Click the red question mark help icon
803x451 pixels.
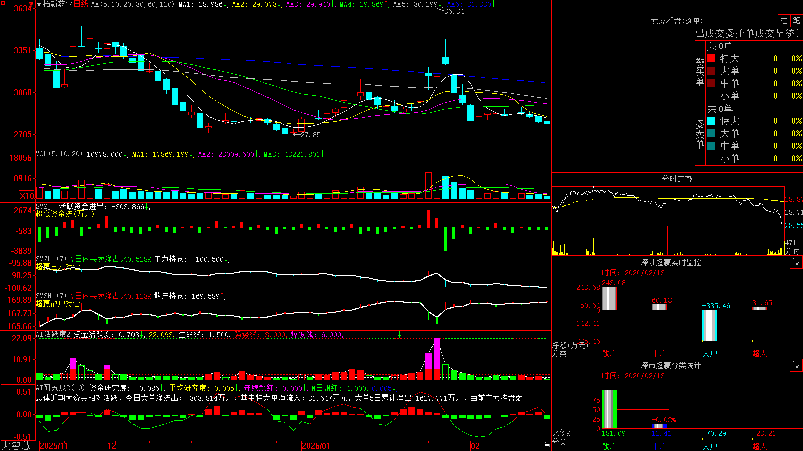[x=31, y=5]
